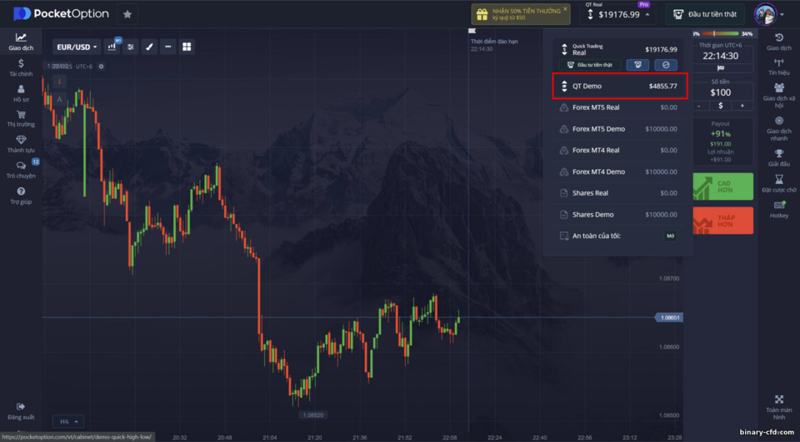Open the chart type selector icon
The height and width of the screenshot is (442, 800).
[x=112, y=47]
